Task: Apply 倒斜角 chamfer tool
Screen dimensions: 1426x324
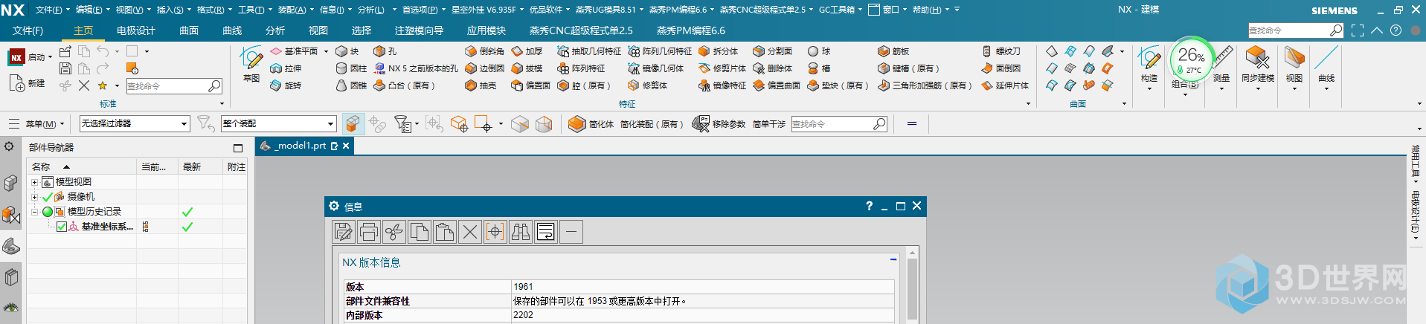Action: point(484,51)
